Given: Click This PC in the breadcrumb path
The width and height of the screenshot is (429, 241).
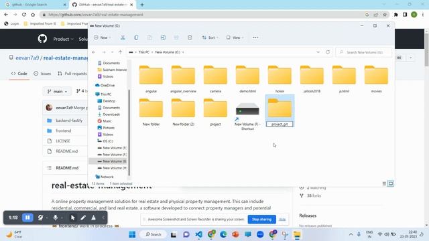Looking at the screenshot, I should pyautogui.click(x=143, y=52).
